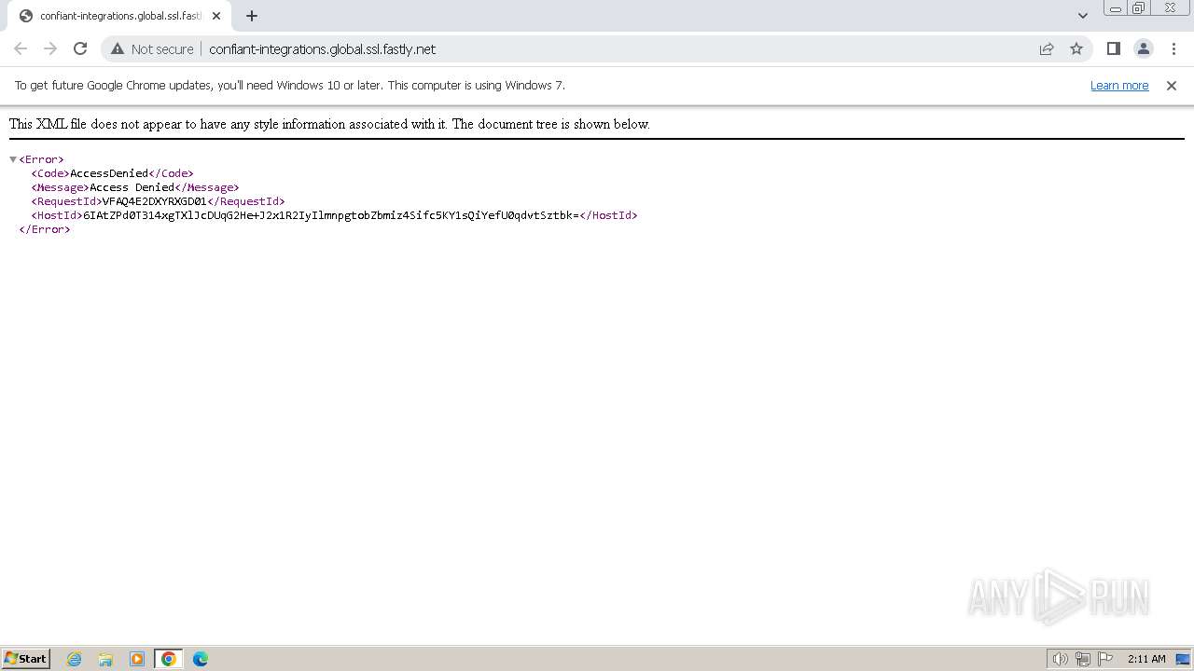Click the Not secure warning icon

pos(118,48)
